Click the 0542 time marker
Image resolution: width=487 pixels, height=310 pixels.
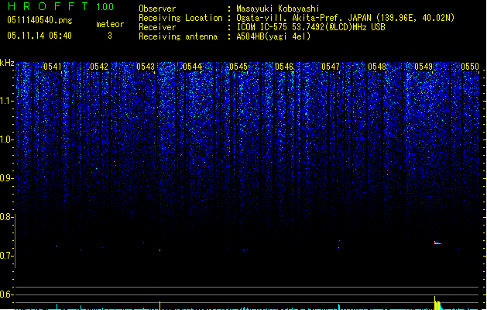click(x=99, y=67)
